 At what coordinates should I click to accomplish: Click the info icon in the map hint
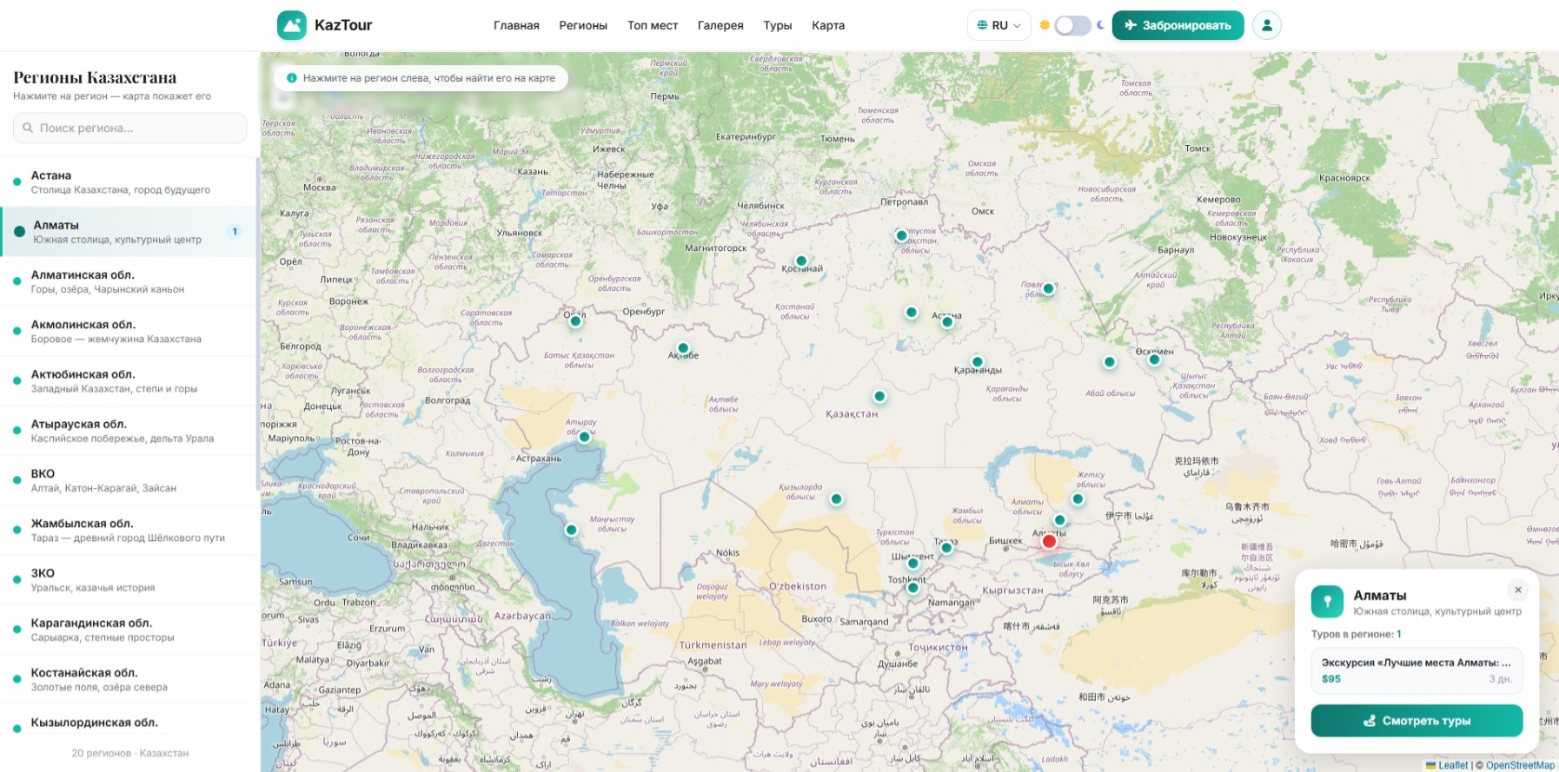pos(292,78)
